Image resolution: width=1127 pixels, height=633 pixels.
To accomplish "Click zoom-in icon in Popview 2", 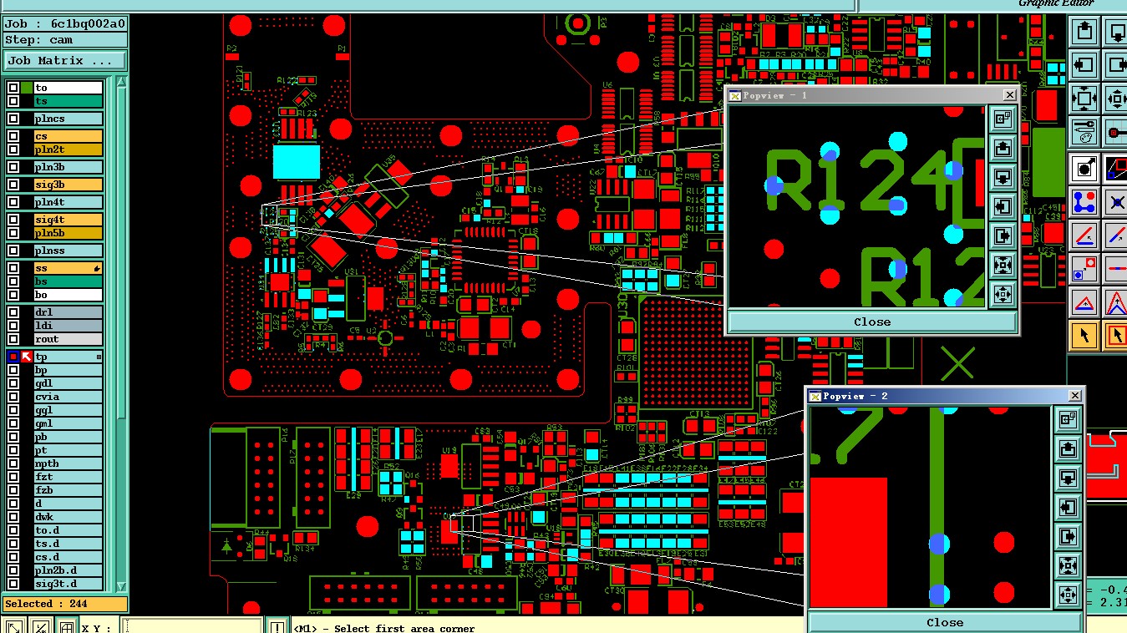I will pyautogui.click(x=1068, y=565).
